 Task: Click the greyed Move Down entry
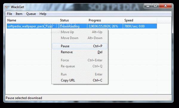click(x=80, y=38)
